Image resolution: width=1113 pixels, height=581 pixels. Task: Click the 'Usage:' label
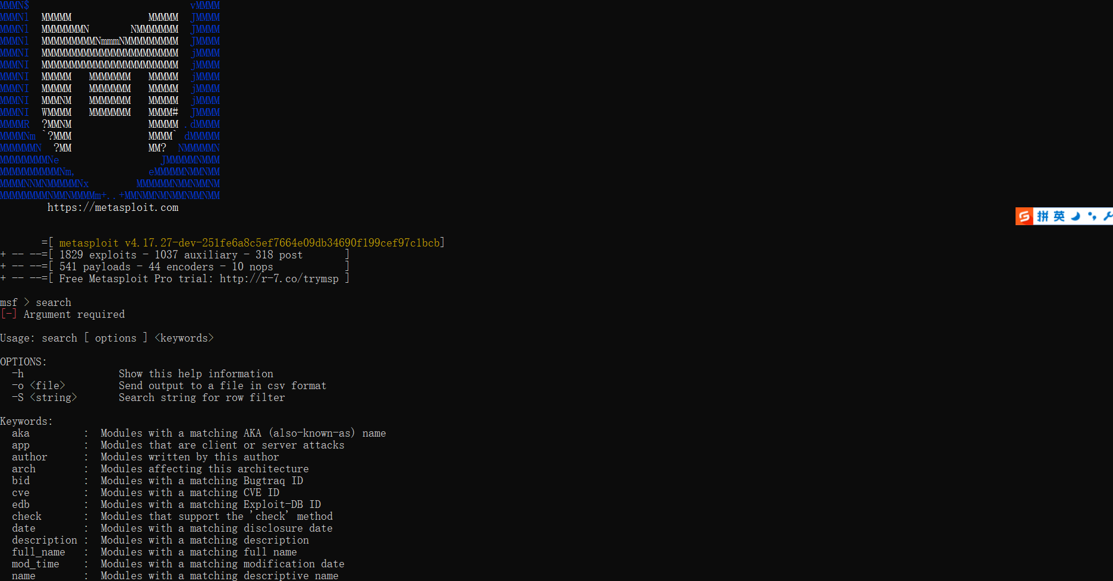click(x=18, y=338)
